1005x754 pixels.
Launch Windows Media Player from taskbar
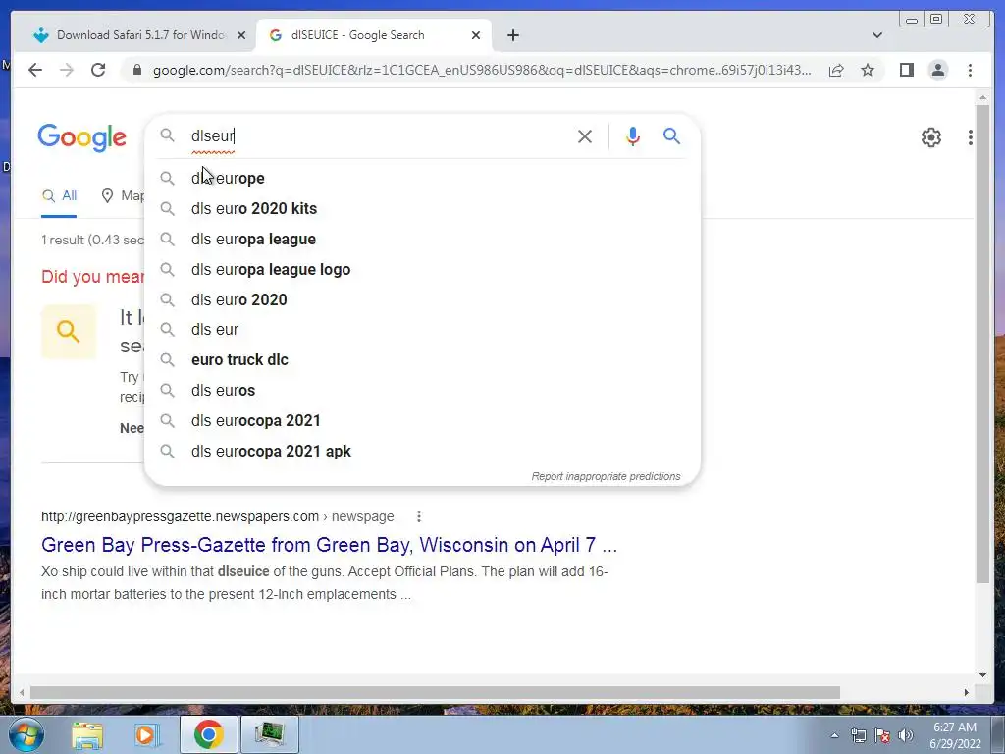[147, 734]
